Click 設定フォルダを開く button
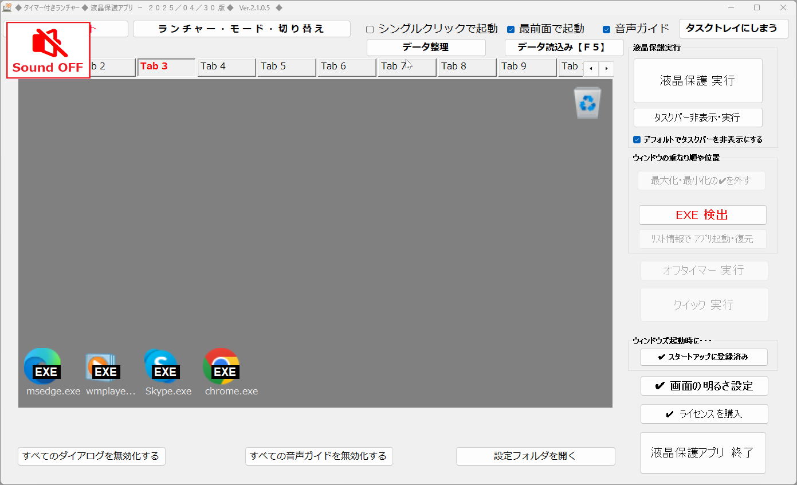The image size is (797, 485). pyautogui.click(x=535, y=456)
